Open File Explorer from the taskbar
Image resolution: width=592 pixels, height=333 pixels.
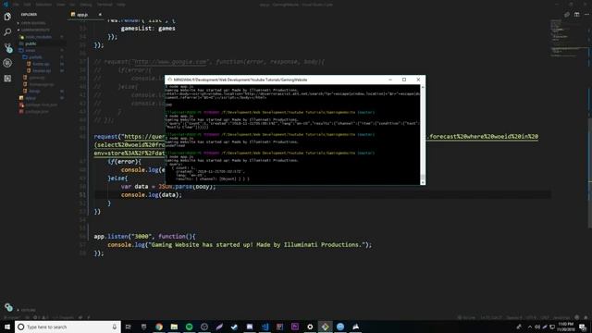coord(174,327)
